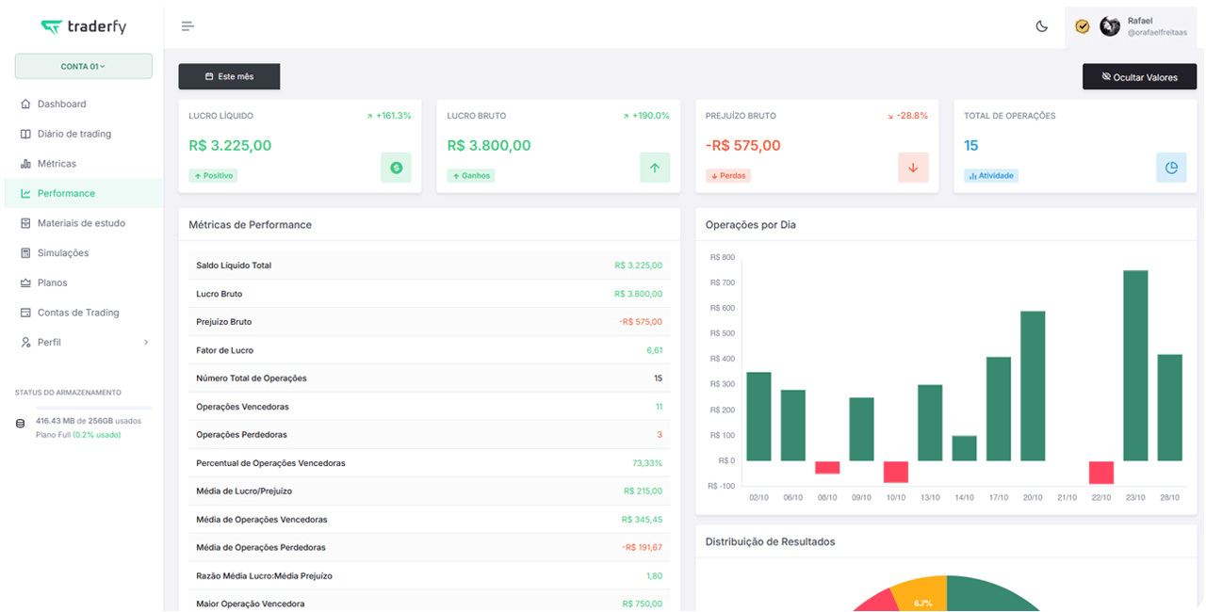Click the 23/10 bar in daily chart
1206x612 pixels.
[x=1135, y=365]
